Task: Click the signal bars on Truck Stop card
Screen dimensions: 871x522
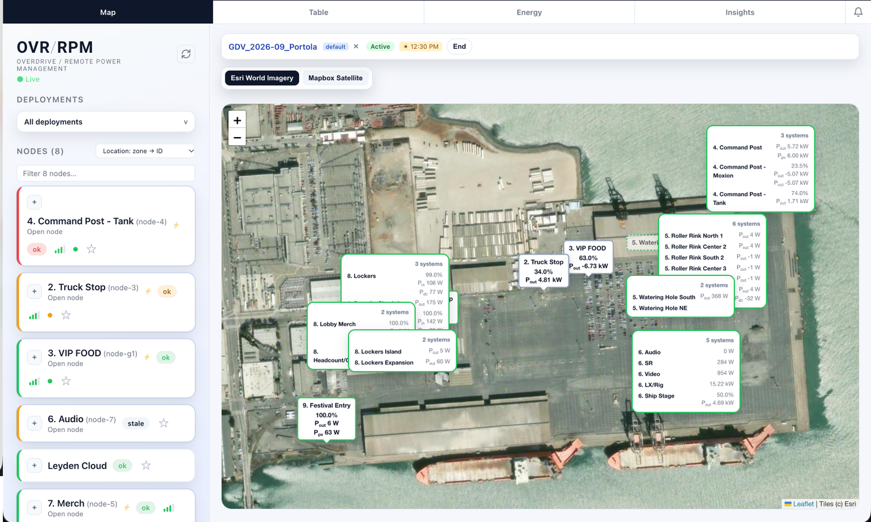Action: pyautogui.click(x=34, y=315)
